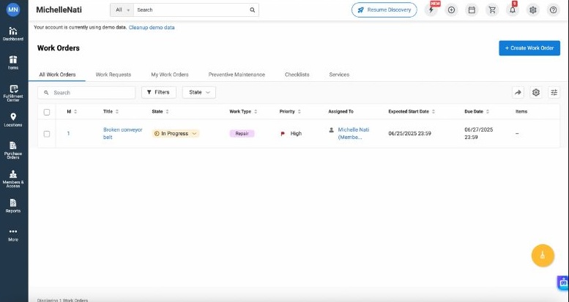Click the yellow floating cleanup button
The height and width of the screenshot is (302, 569).
[543, 255]
